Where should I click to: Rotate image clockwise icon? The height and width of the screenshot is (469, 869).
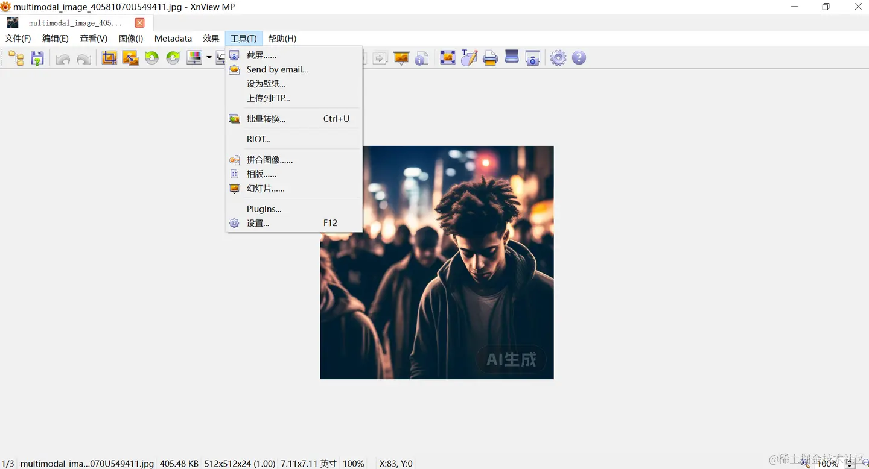pos(173,58)
